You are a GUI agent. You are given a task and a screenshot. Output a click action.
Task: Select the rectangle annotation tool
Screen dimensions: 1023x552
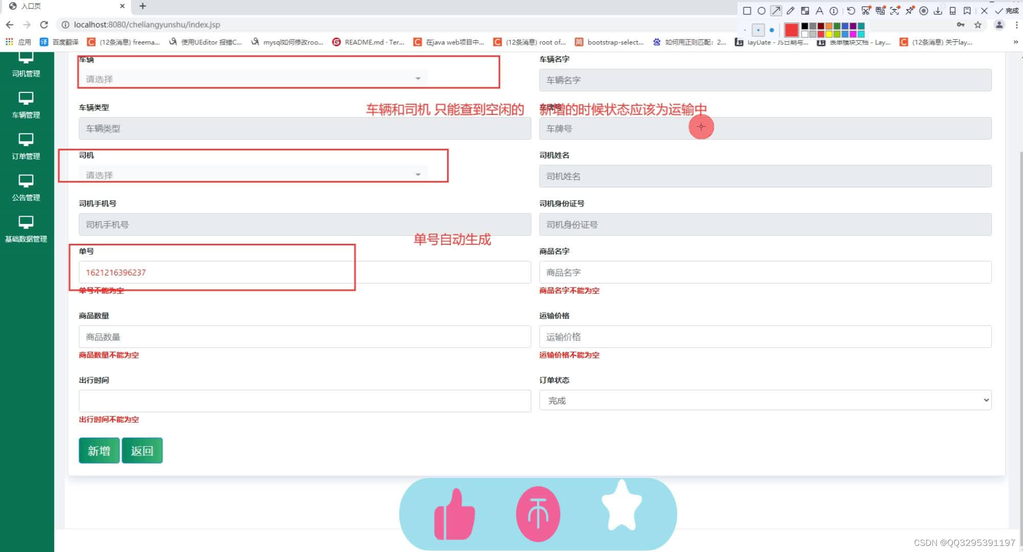pyautogui.click(x=747, y=11)
